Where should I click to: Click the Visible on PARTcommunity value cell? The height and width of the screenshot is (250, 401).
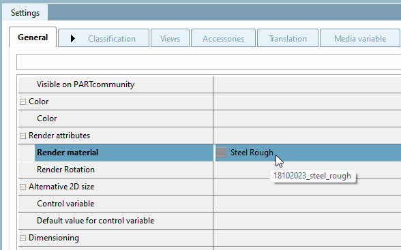pos(307,84)
